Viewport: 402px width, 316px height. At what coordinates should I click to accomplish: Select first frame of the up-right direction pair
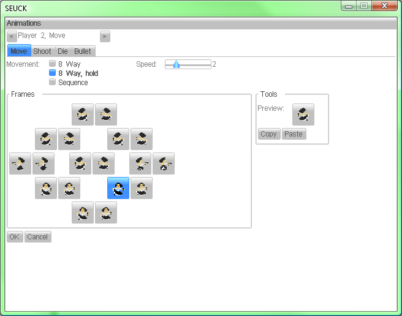(x=118, y=139)
